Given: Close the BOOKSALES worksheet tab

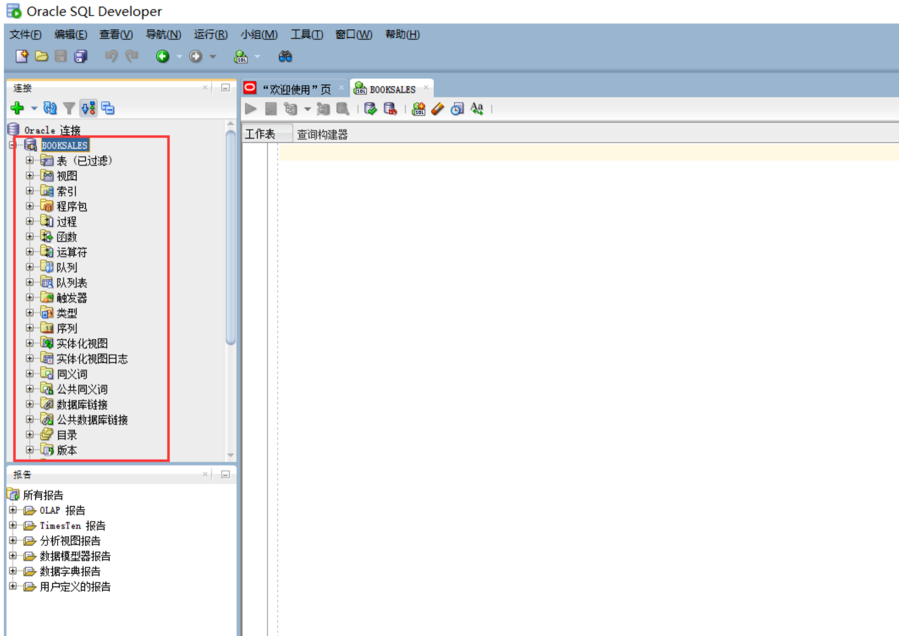Looking at the screenshot, I should 426,88.
